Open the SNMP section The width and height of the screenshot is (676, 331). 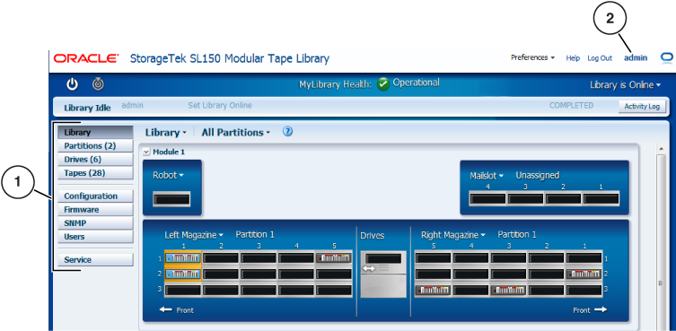coord(95,222)
